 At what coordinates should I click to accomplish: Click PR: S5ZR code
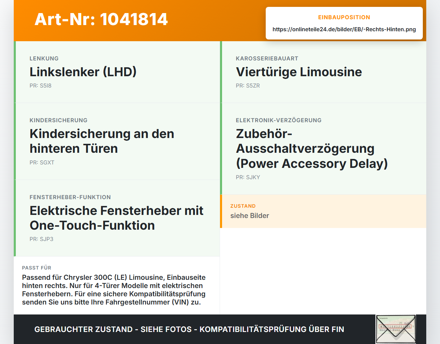click(x=248, y=85)
